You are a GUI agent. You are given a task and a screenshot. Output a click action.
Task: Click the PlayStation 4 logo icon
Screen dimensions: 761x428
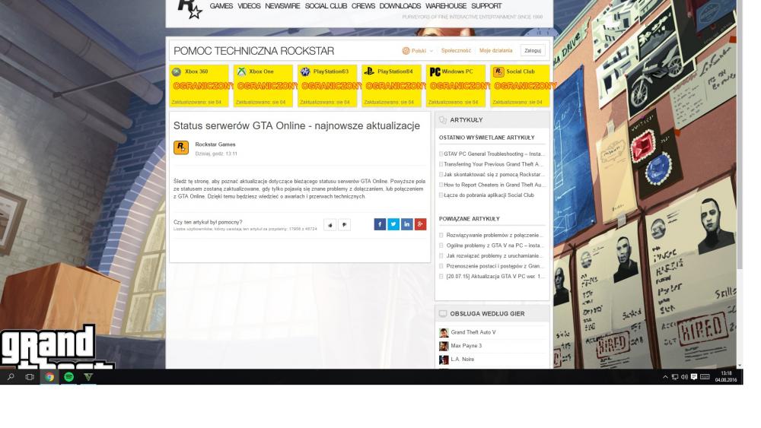point(369,71)
